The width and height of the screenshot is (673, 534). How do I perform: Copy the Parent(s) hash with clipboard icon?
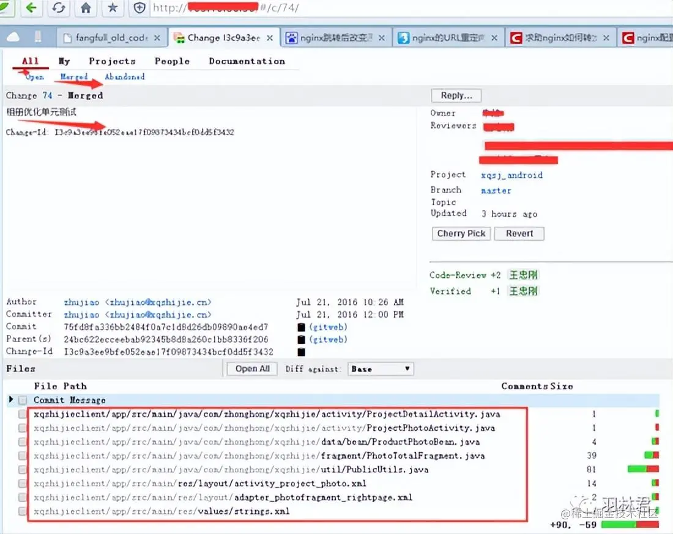pyautogui.click(x=301, y=340)
